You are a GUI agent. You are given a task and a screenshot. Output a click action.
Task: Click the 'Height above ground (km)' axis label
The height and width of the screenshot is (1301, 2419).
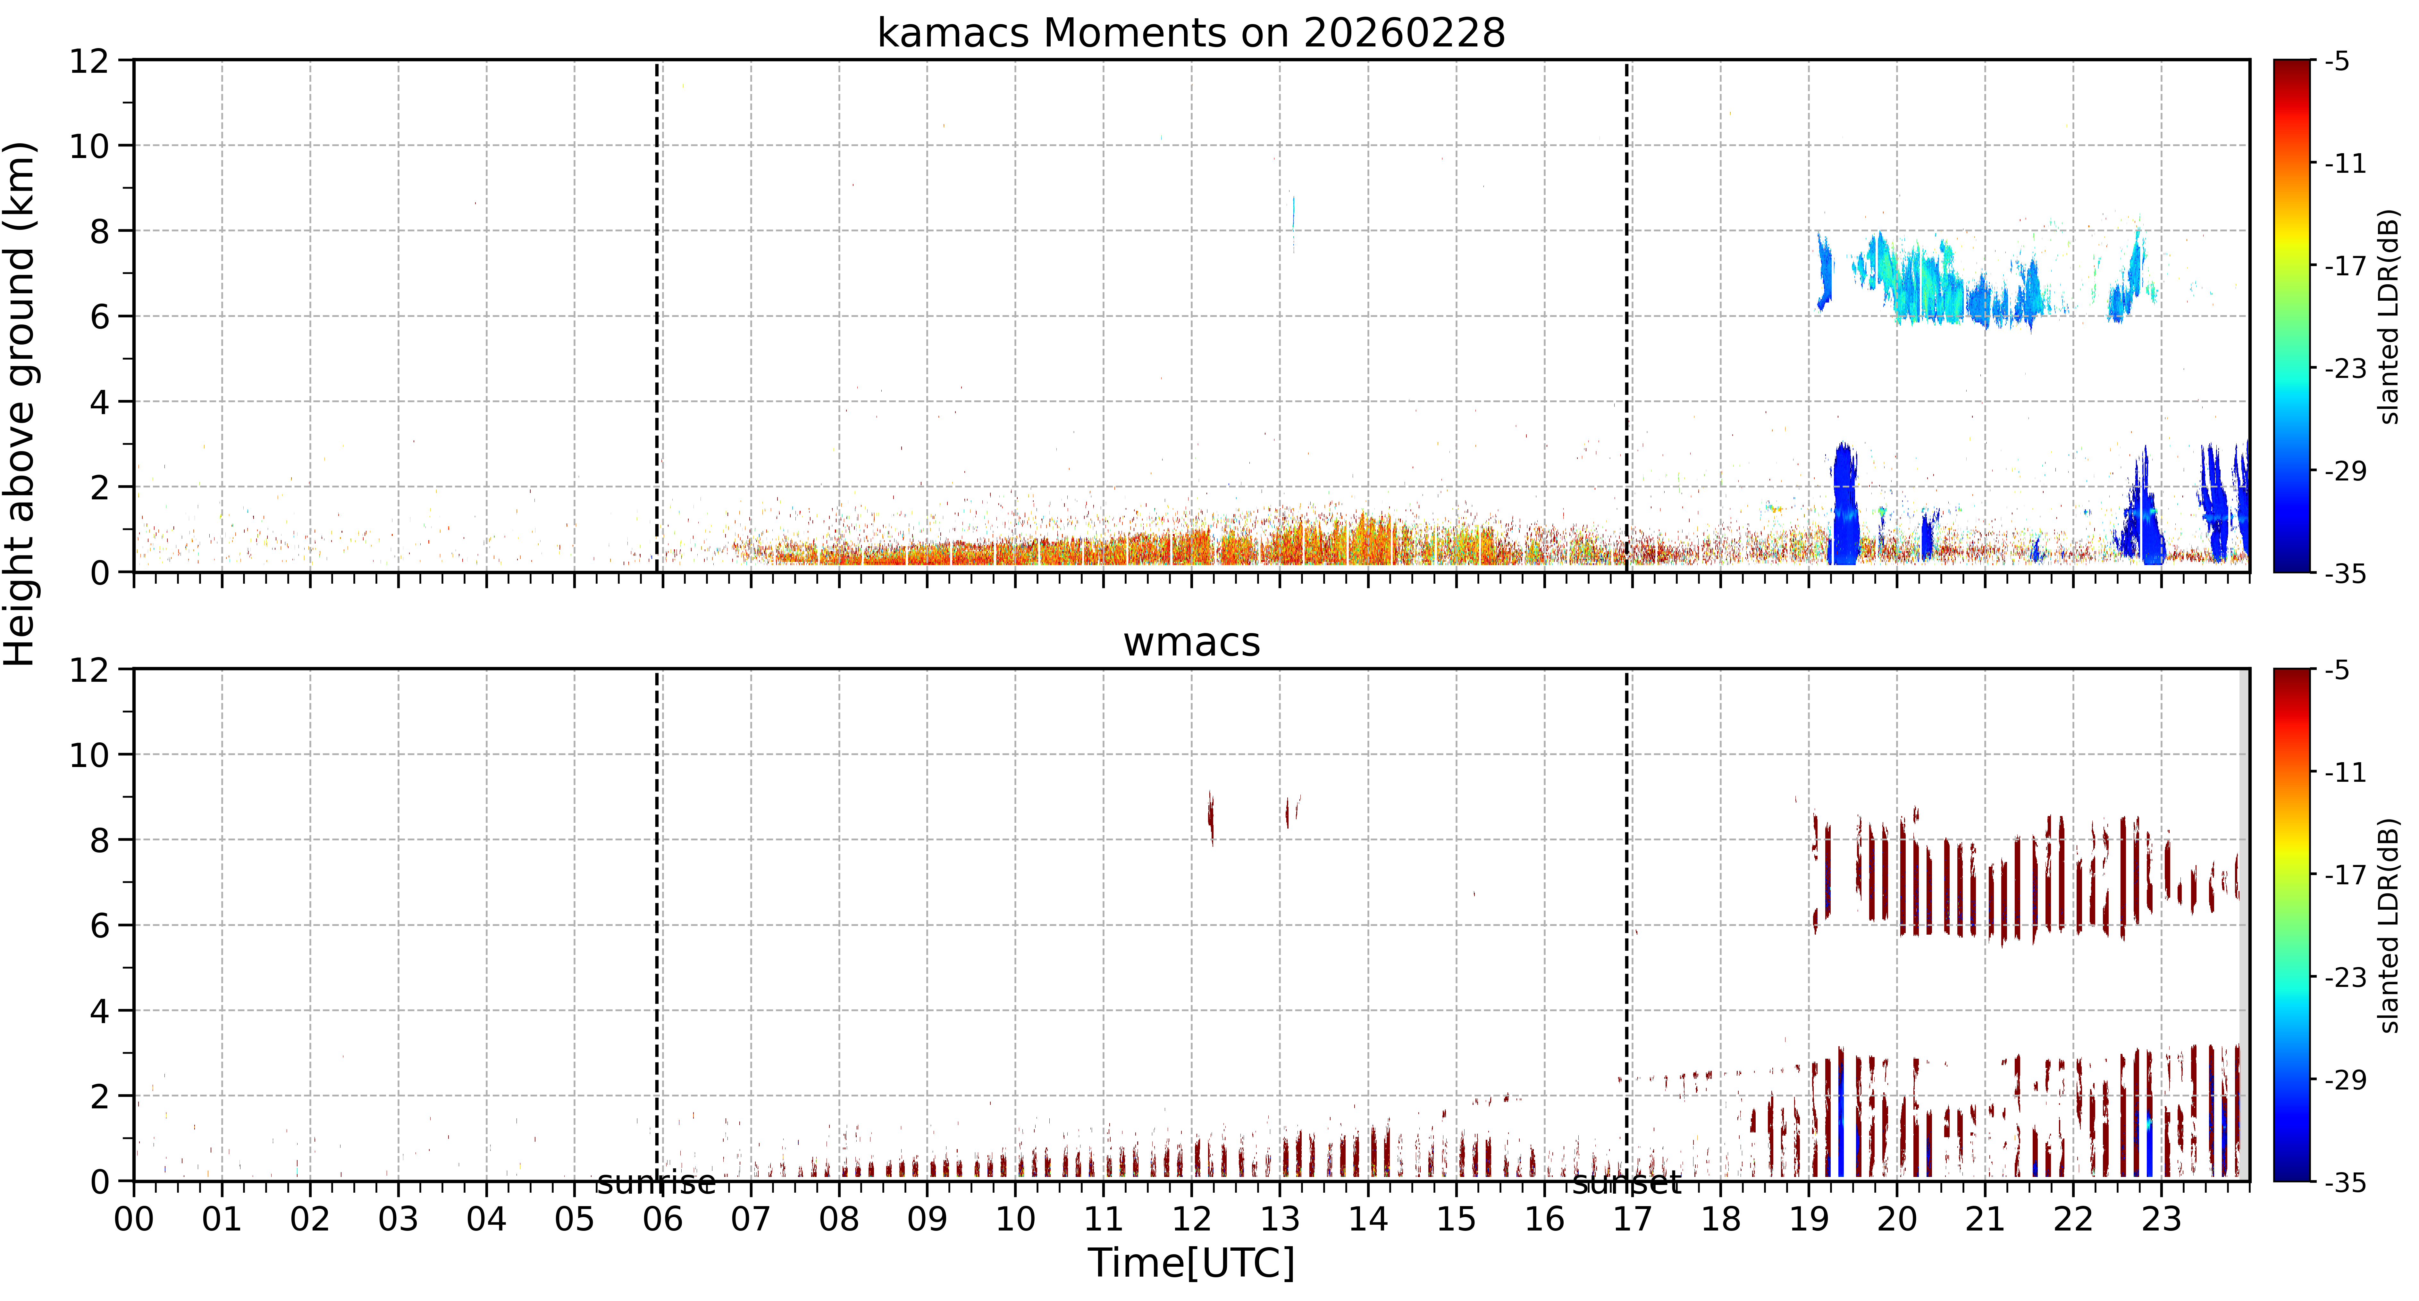pos(20,404)
